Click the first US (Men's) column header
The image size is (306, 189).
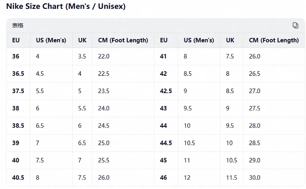pyautogui.click(x=51, y=40)
